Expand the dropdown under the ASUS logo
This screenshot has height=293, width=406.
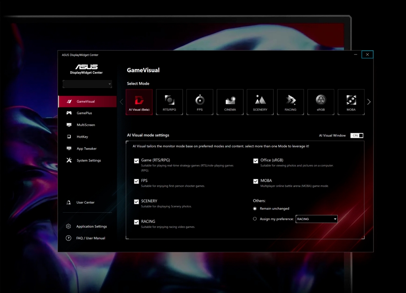pyautogui.click(x=87, y=84)
